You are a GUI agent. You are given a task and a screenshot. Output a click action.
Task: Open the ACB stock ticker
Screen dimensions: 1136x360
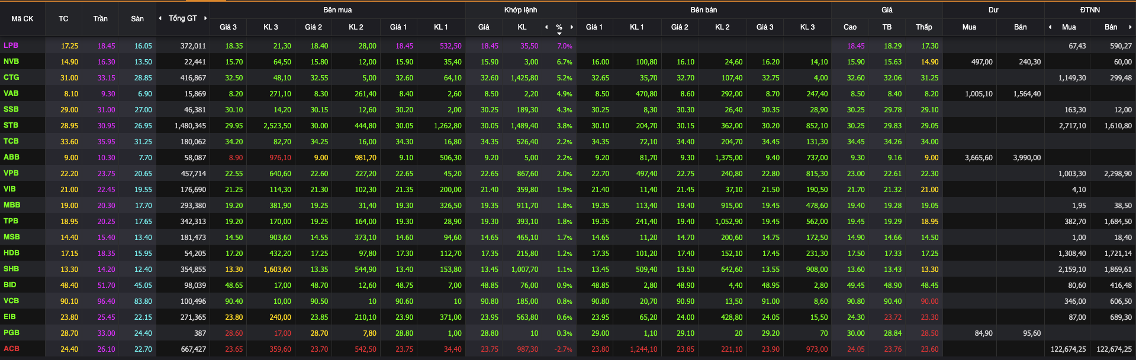pos(11,349)
